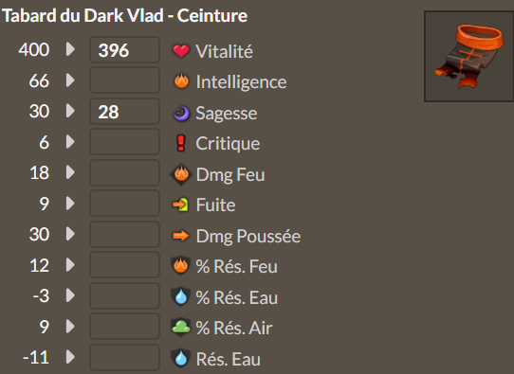Viewport: 514px width, 374px height.
Task: Click the red heart Vitalité icon
Action: click(x=181, y=51)
